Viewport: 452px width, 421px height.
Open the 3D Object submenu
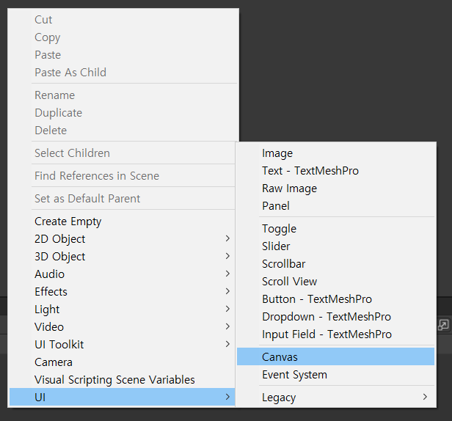pyautogui.click(x=123, y=257)
